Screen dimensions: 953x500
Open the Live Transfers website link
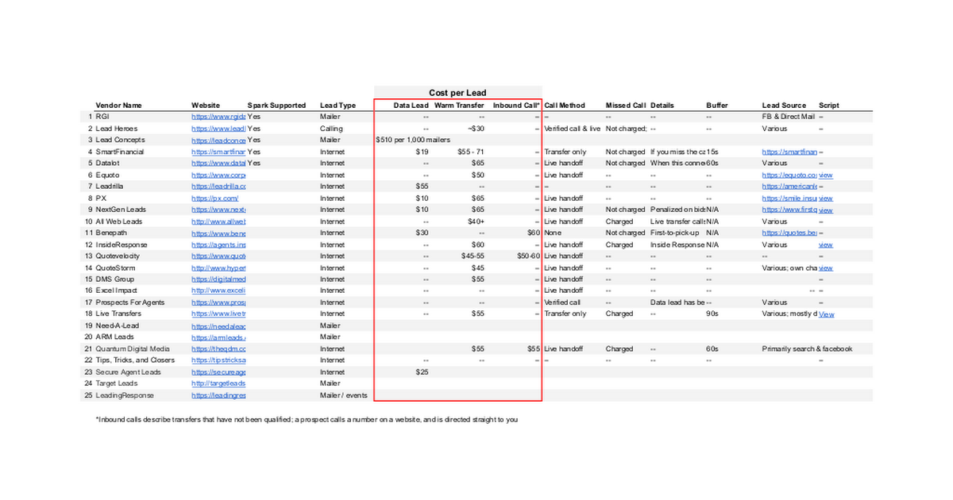coord(218,314)
